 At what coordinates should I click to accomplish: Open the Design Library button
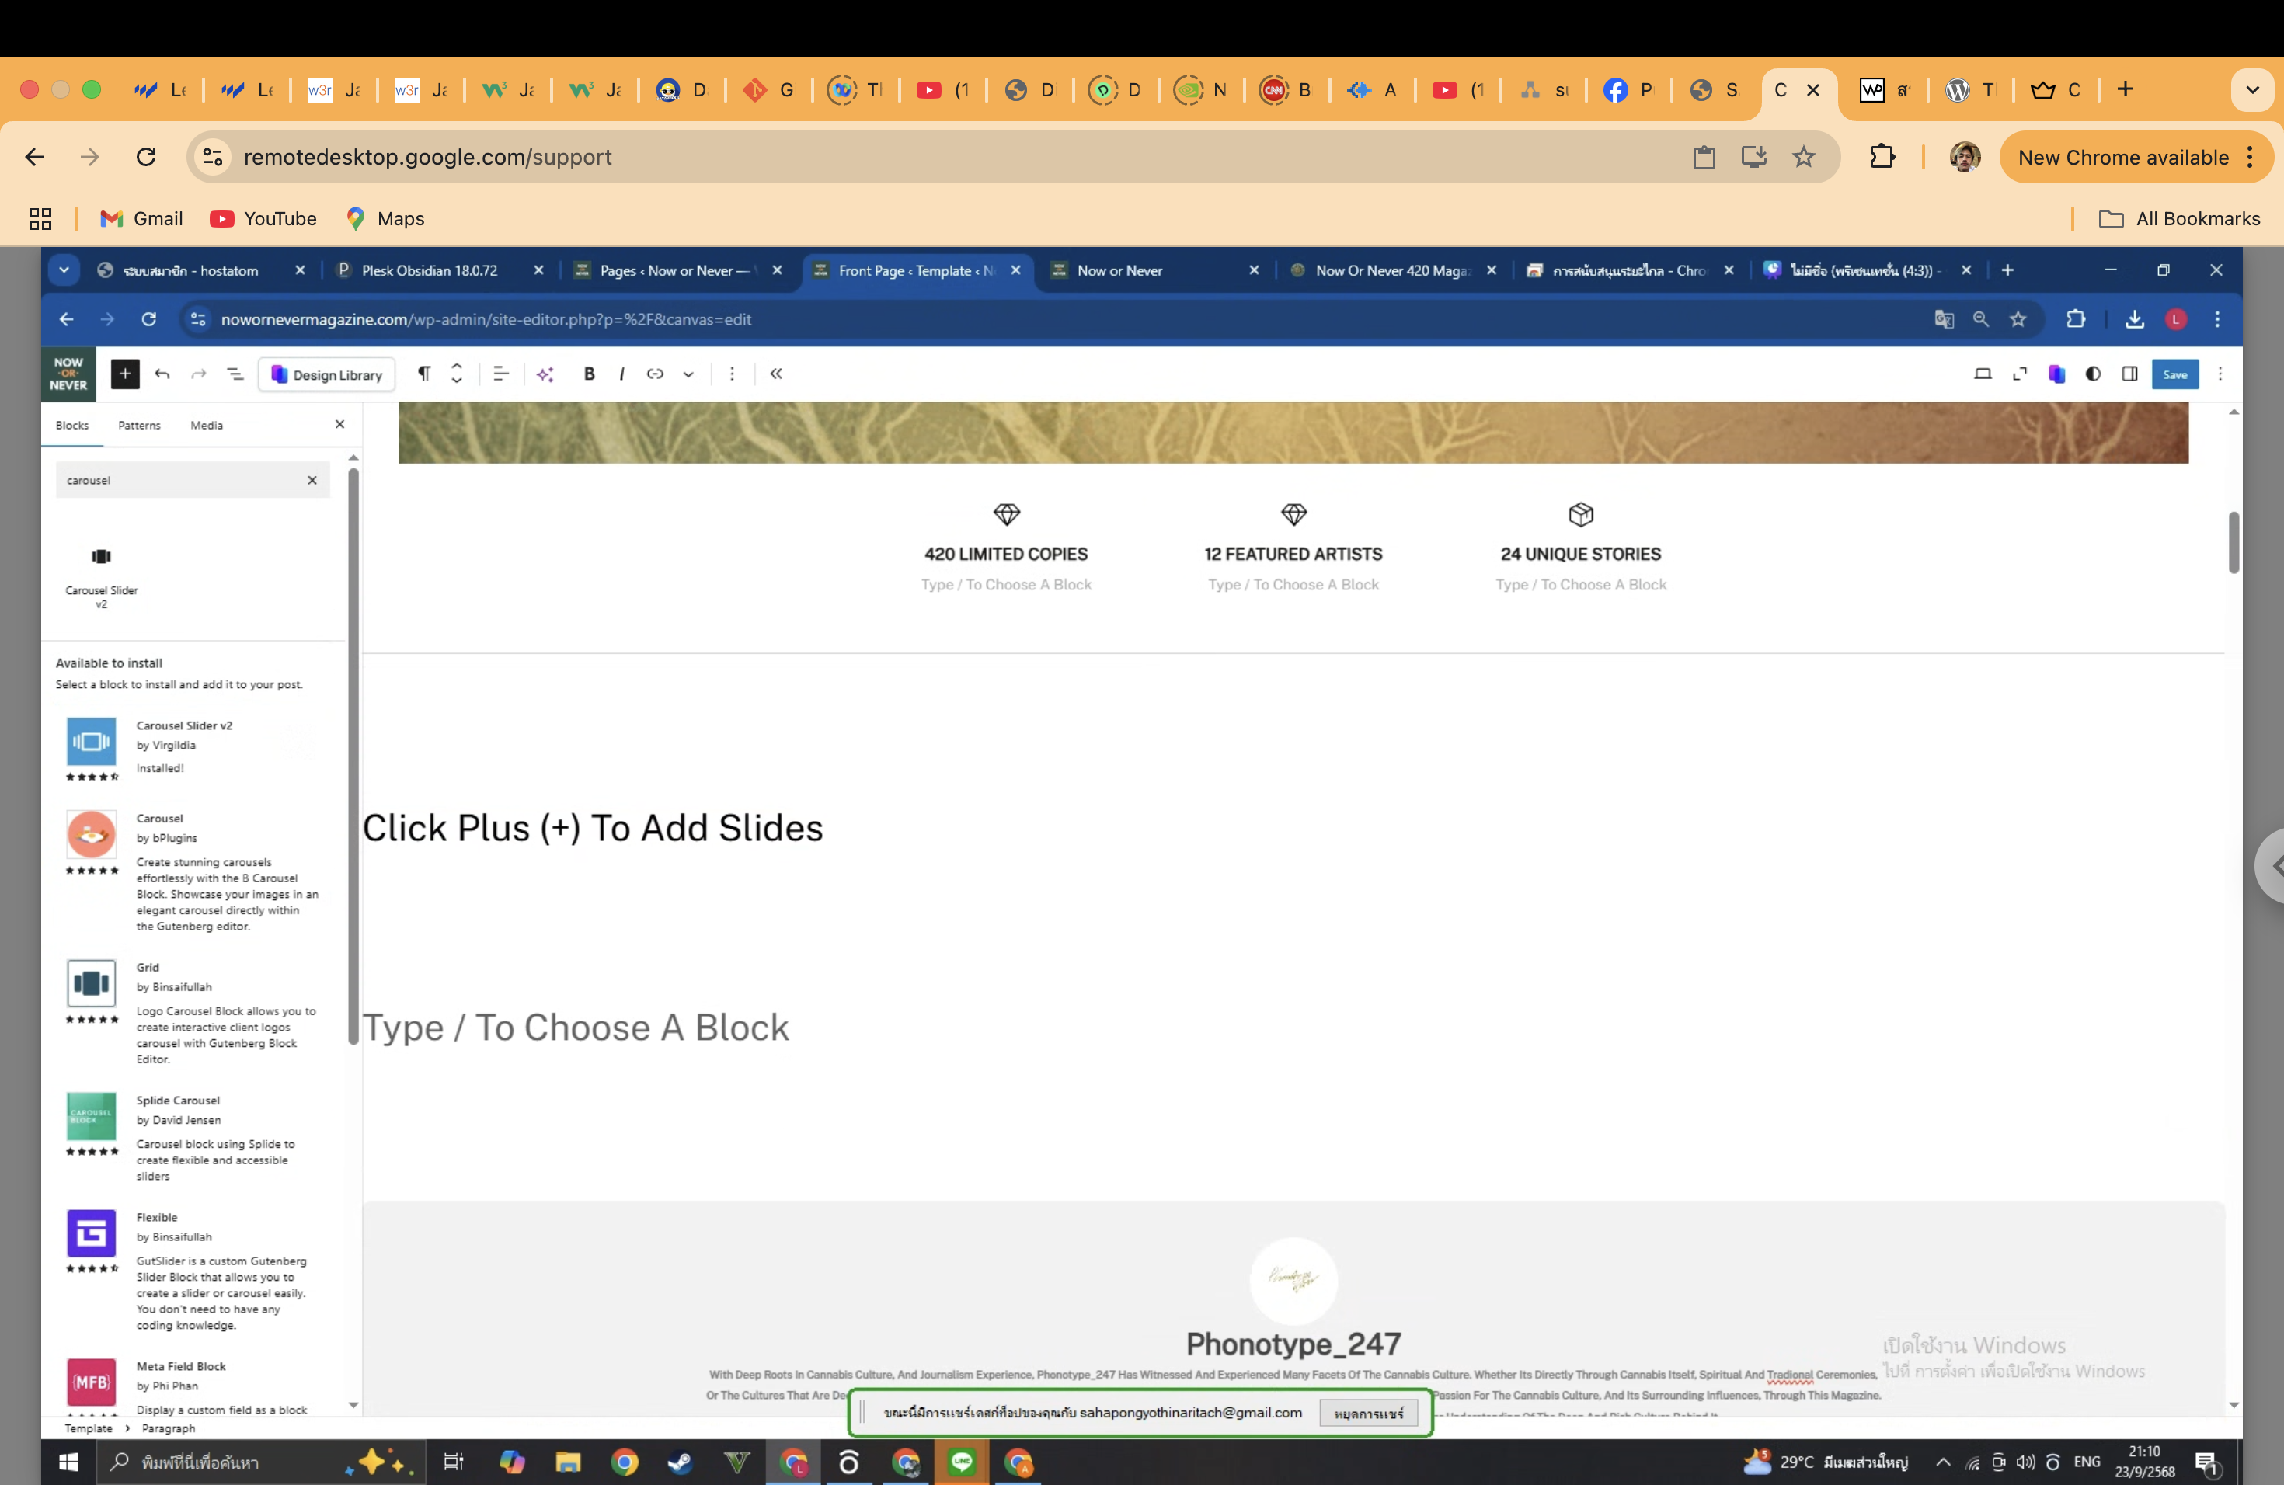pos(327,374)
